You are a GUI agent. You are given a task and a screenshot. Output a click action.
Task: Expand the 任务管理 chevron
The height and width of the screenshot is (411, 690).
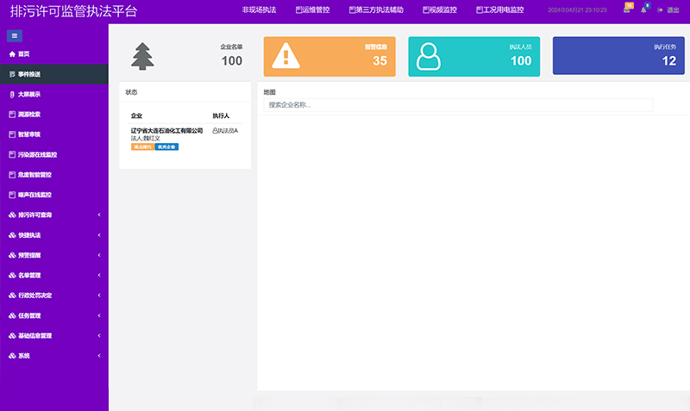pos(99,315)
